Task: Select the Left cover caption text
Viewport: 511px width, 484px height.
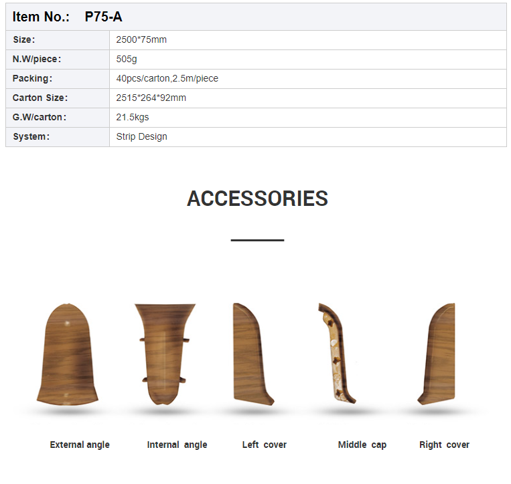Action: [x=264, y=445]
